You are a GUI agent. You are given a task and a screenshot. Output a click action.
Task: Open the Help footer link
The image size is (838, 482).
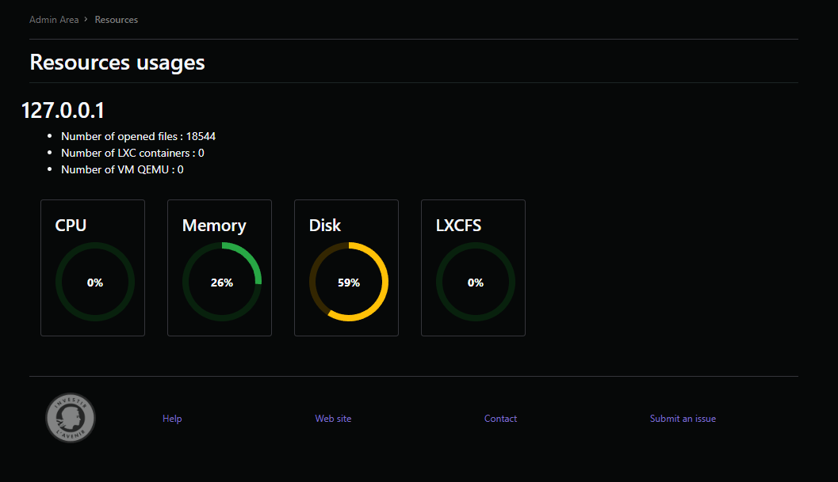pyautogui.click(x=172, y=419)
